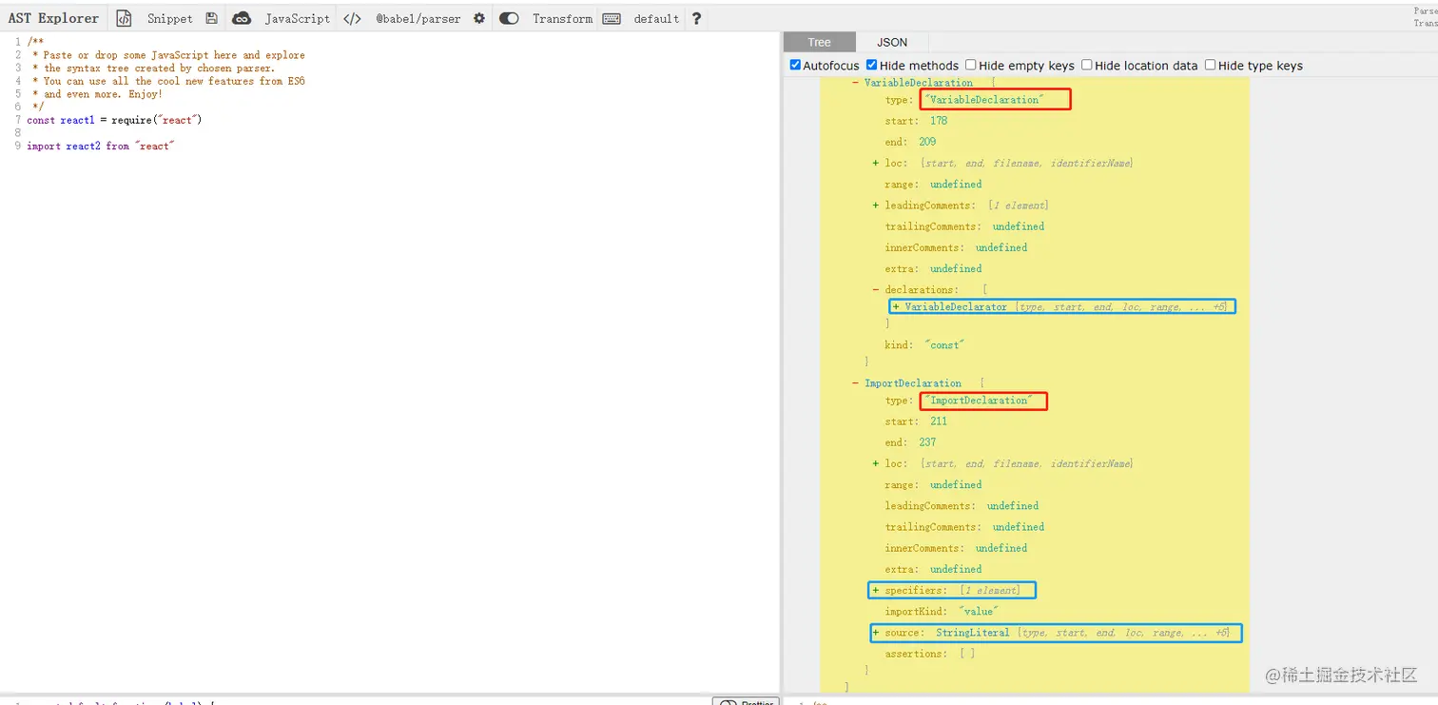Uncheck the Hide methods checkbox
Viewport: 1438px width, 705px height.
click(871, 66)
